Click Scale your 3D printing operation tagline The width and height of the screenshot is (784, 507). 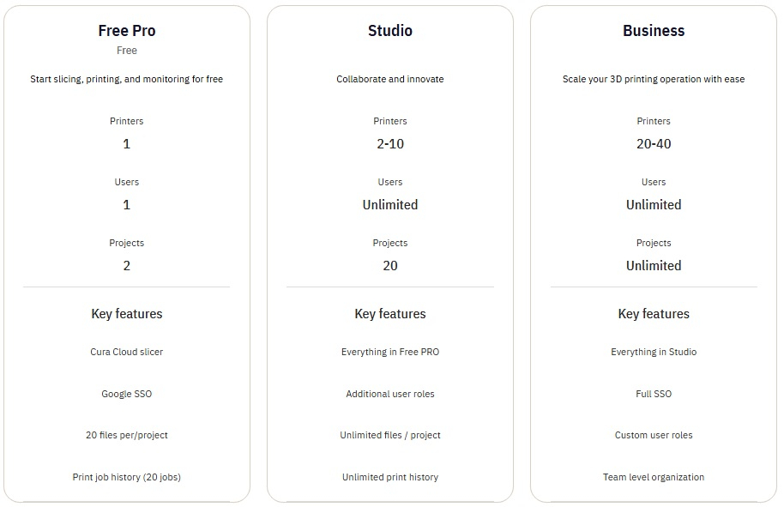(654, 79)
